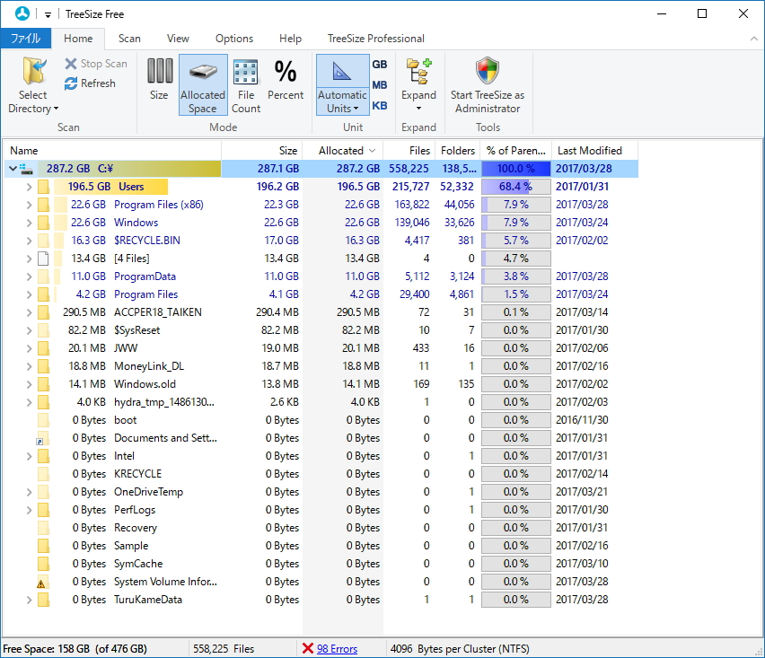Open the 98 Errors link
Viewport: 765px width, 658px height.
coord(337,649)
